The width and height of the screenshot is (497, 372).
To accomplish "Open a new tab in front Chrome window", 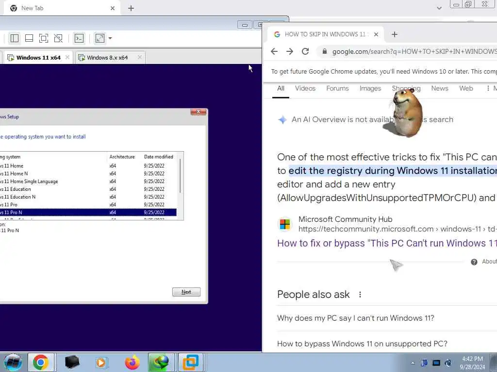I will [x=395, y=34].
